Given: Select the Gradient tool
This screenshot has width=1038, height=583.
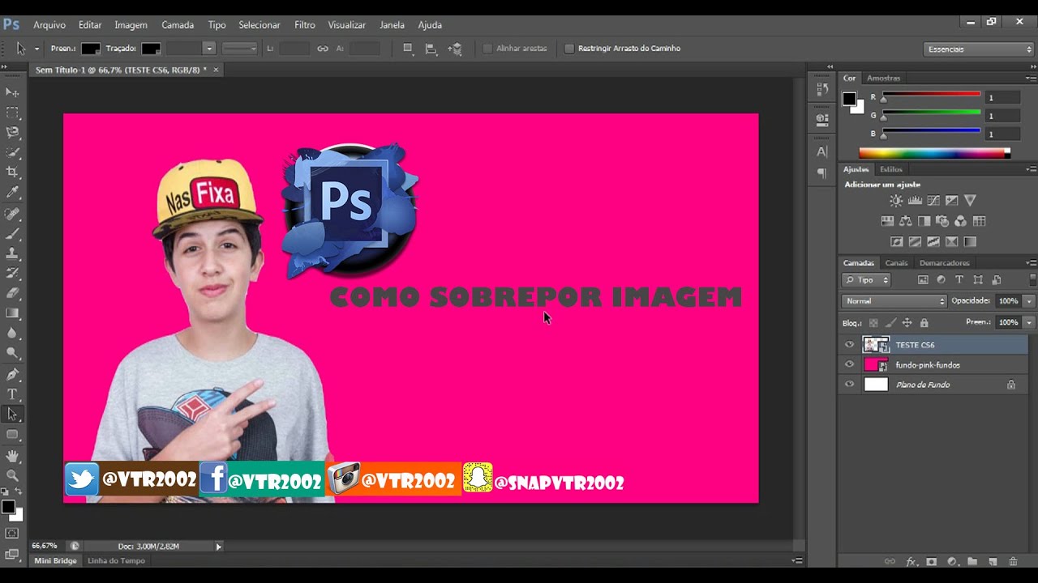Looking at the screenshot, I should coord(12,313).
